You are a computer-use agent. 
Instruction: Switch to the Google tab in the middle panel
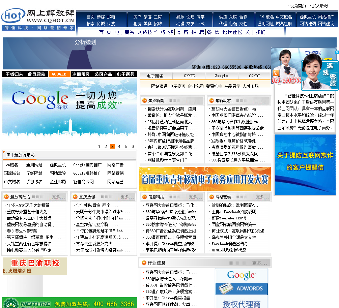click(x=222, y=76)
